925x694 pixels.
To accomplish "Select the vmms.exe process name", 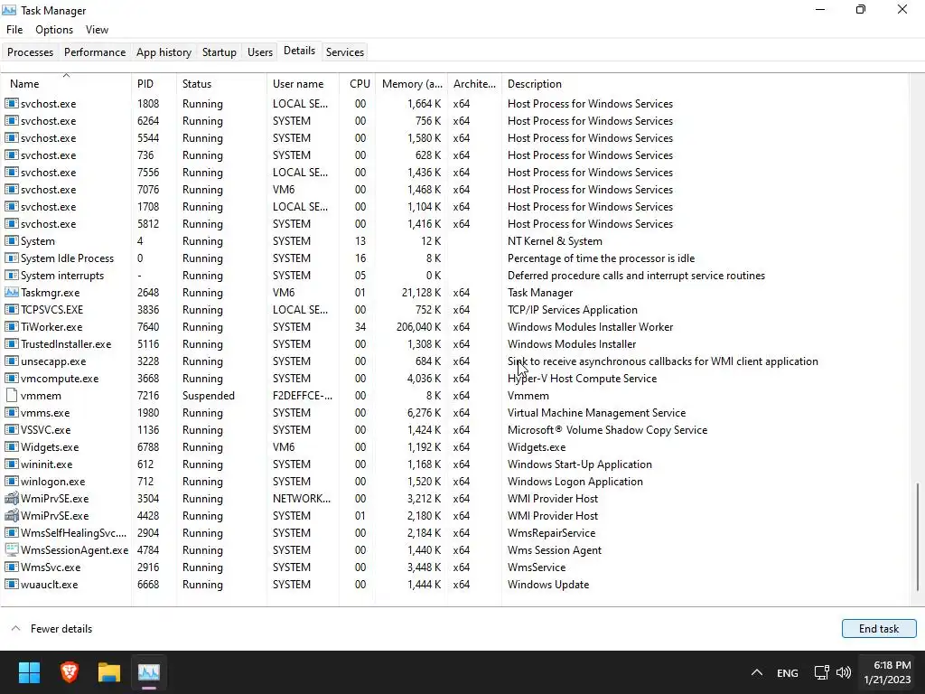I will pos(45,412).
